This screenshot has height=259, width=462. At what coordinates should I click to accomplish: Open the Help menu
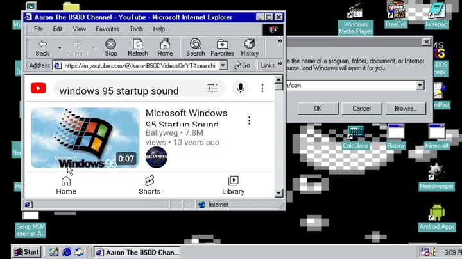pyautogui.click(x=159, y=29)
